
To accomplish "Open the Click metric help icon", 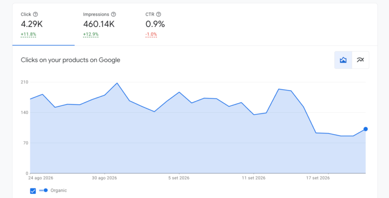I will (x=35, y=14).
